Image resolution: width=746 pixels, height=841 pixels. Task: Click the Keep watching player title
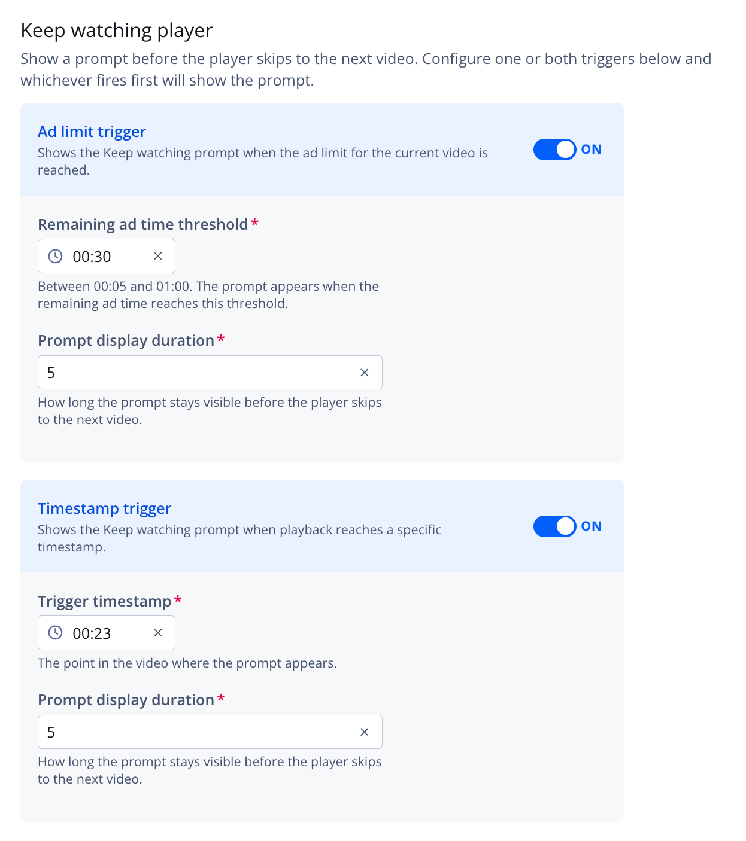[x=117, y=31]
